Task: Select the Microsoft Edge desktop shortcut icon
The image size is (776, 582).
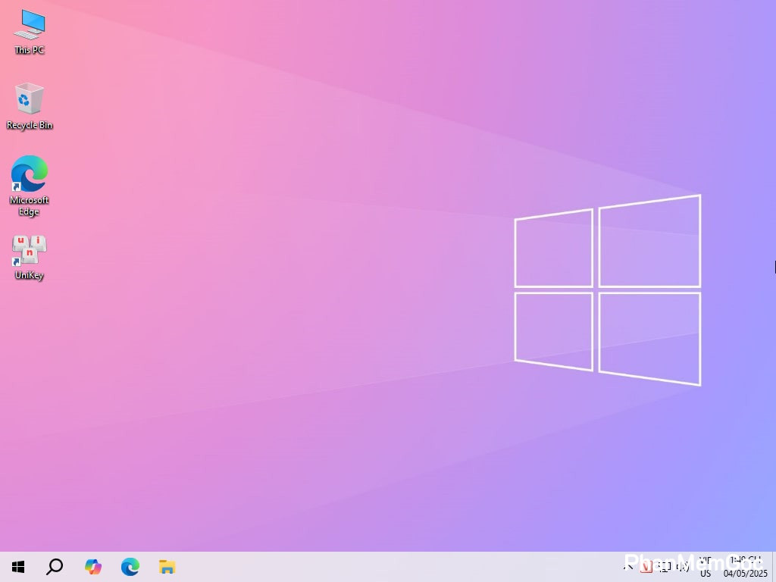Action: [x=29, y=174]
